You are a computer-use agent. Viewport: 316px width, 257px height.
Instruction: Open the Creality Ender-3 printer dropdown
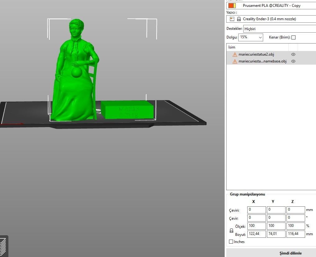click(x=271, y=19)
